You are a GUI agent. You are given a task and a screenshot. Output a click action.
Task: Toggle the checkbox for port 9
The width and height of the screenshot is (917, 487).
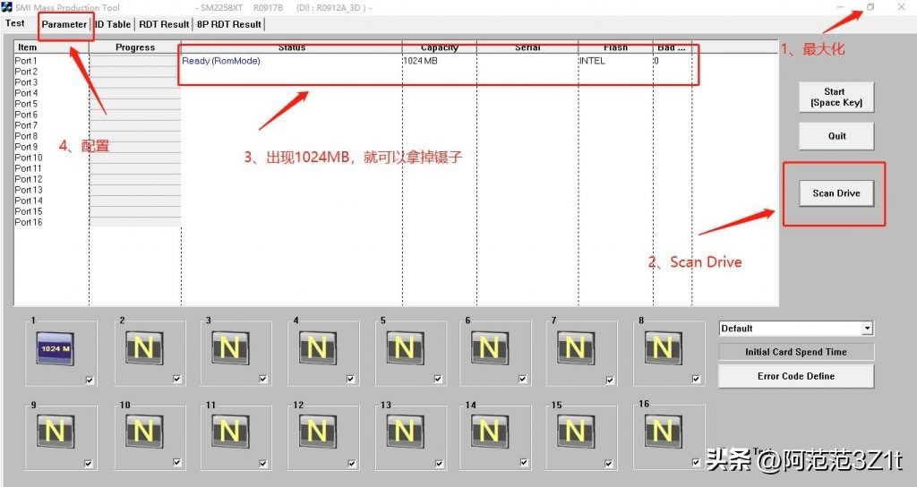coord(89,464)
